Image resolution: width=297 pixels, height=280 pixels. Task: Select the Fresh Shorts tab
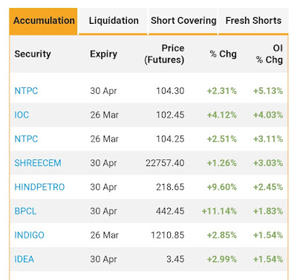[253, 21]
